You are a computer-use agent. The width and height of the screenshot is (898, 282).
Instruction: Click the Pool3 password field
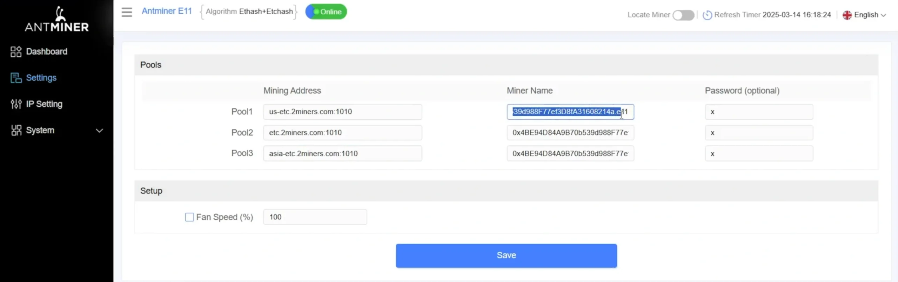pyautogui.click(x=759, y=154)
